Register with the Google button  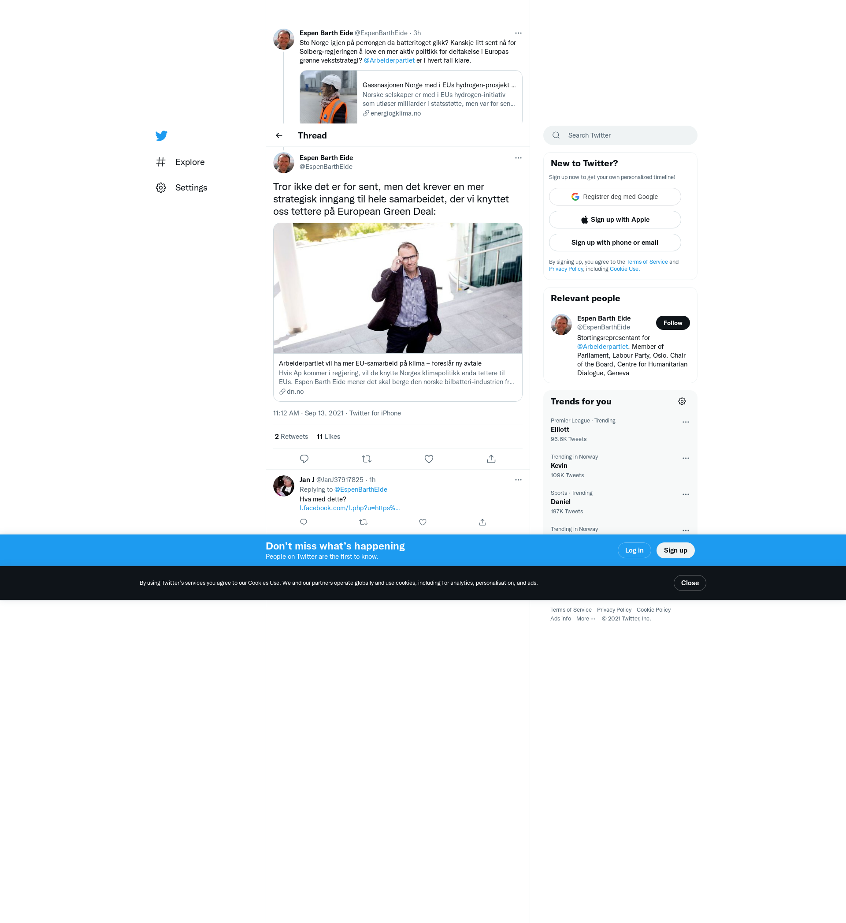tap(614, 197)
